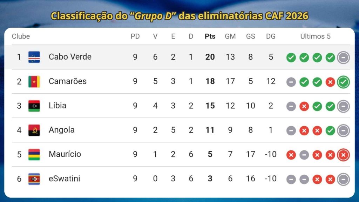Click the green win icon in Angola's row
The image size is (359, 202).
tap(330, 130)
